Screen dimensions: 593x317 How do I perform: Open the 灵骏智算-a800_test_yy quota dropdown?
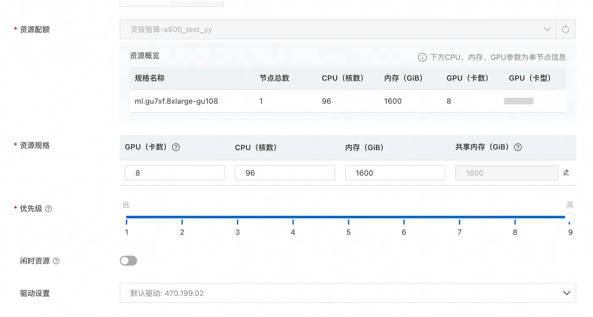click(338, 30)
